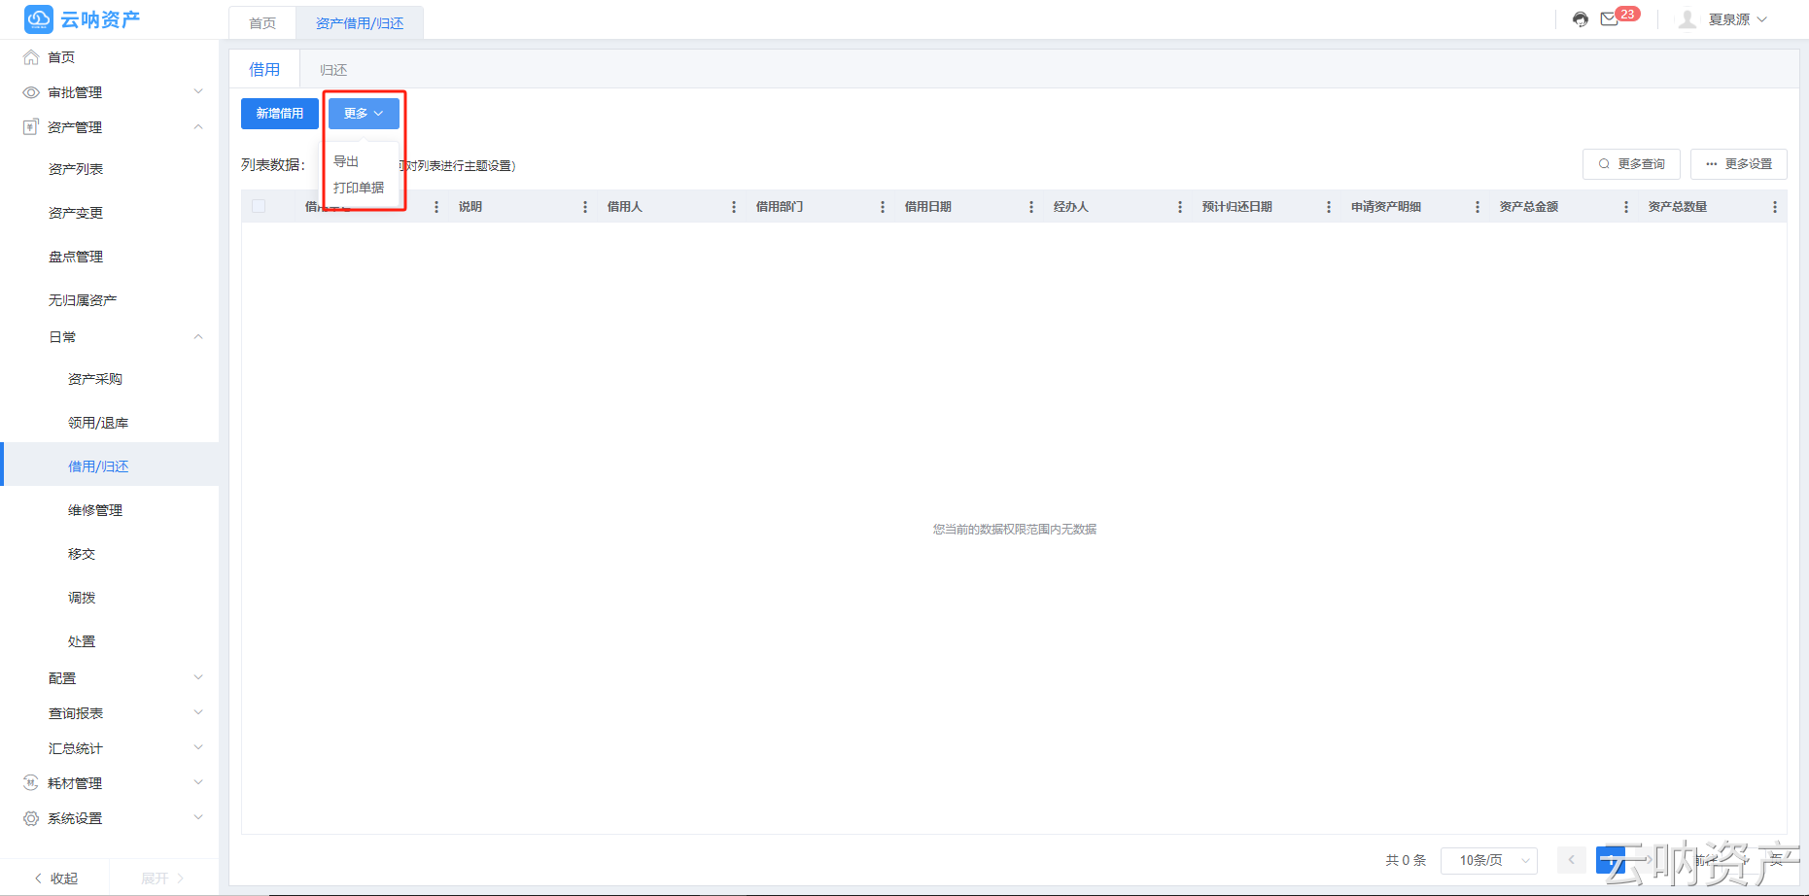Open 处置 in the sidebar
The width and height of the screenshot is (1809, 896).
click(82, 641)
